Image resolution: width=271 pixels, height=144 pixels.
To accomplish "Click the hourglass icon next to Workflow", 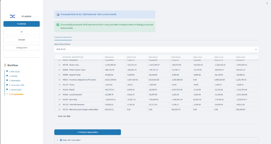I will click(x=5, y=65).
